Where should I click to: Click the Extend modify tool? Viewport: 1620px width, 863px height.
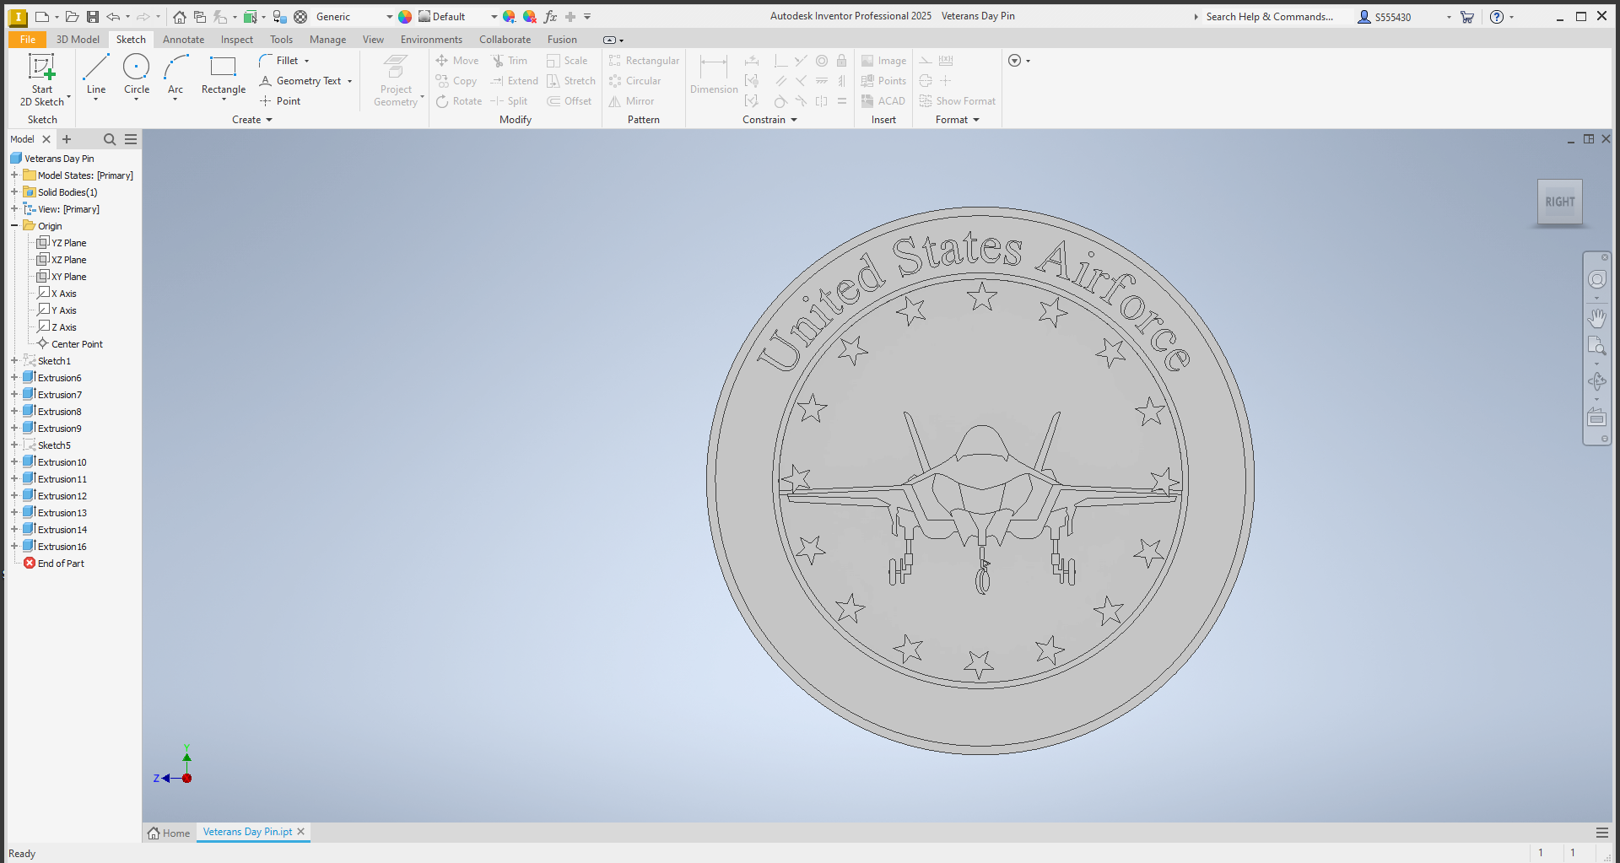point(514,81)
